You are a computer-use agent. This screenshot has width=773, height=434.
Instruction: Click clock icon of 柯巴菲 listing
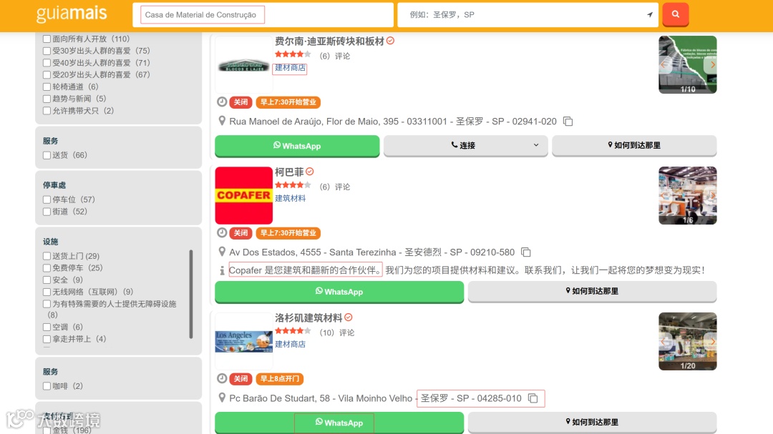pos(222,232)
